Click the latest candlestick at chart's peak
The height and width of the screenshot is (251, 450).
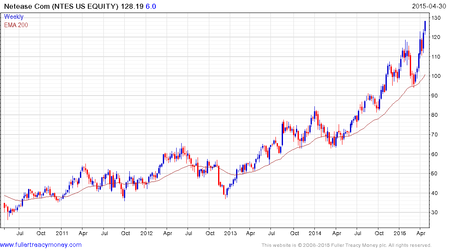[425, 26]
